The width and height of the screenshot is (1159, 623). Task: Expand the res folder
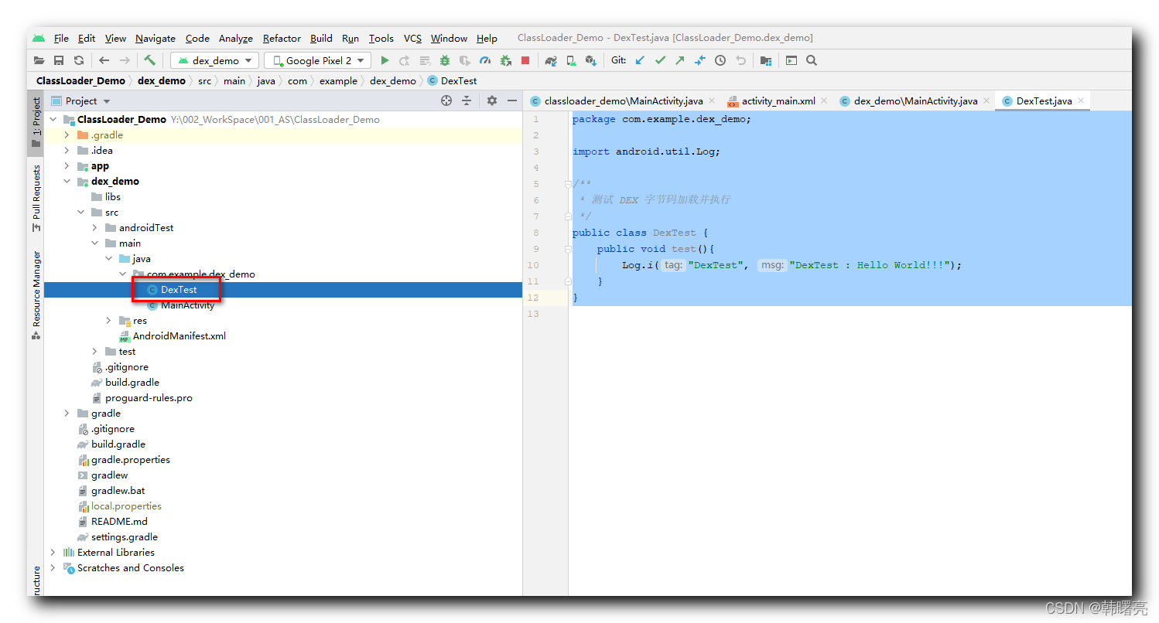coord(108,321)
